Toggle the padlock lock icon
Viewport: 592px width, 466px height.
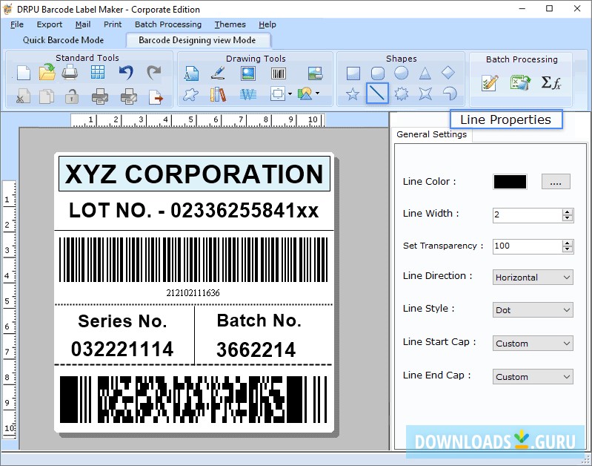[71, 96]
